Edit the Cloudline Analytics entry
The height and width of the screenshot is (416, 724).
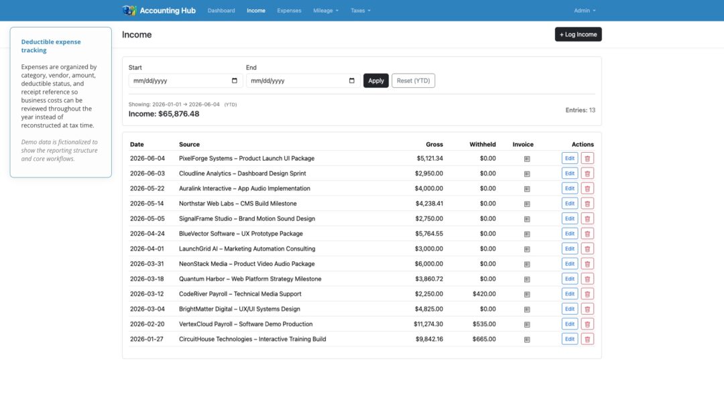570,174
